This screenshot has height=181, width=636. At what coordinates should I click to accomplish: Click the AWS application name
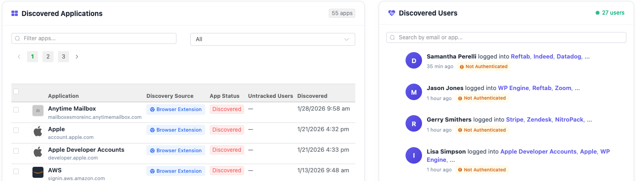(x=55, y=170)
